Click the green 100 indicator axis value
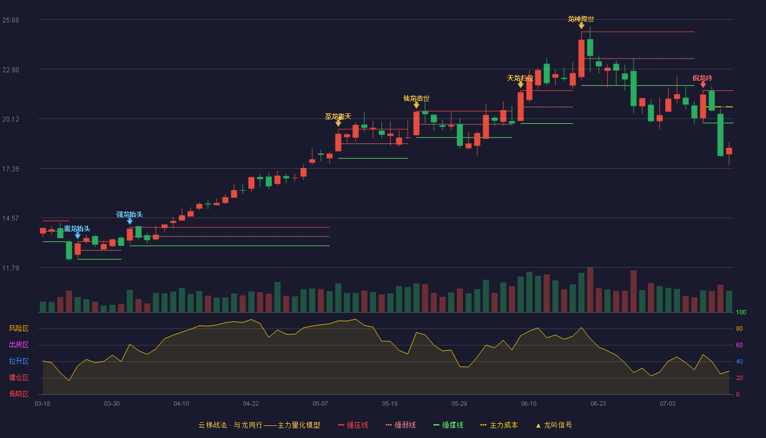Image resolution: width=766 pixels, height=438 pixels. [x=741, y=313]
